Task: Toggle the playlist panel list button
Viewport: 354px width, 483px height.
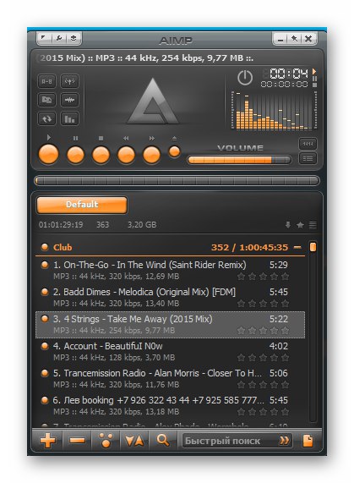Action: coord(308,159)
